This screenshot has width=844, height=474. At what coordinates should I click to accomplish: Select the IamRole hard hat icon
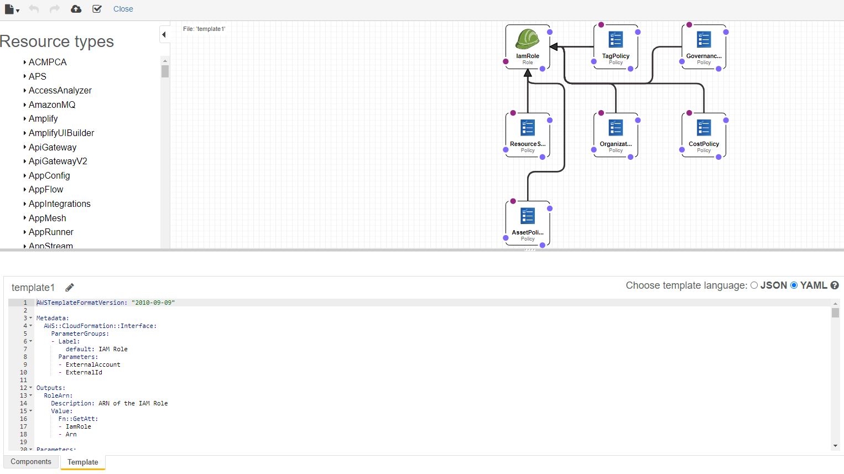coord(527,39)
